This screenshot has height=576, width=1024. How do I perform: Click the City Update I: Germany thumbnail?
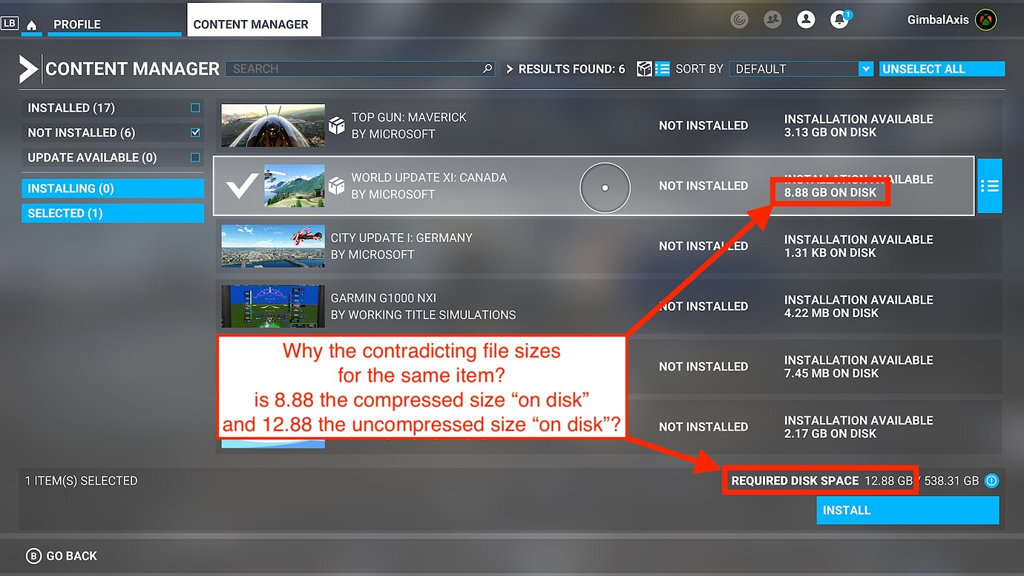272,248
